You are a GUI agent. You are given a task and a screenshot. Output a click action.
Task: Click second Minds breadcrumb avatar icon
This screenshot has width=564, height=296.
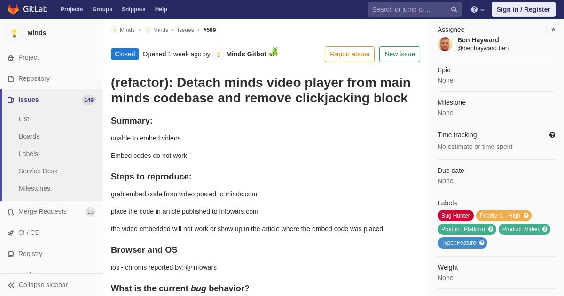[148, 30]
